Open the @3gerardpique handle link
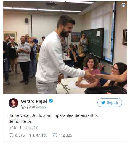This screenshot has width=130, height=144. tap(33, 107)
